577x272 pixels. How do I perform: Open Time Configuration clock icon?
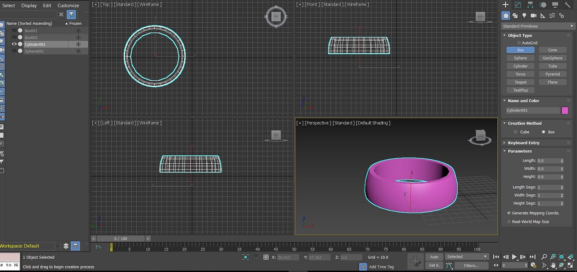(x=534, y=266)
